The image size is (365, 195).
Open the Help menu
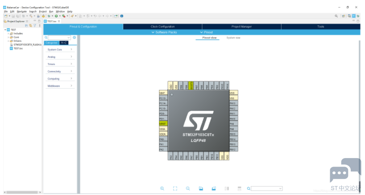coord(70,12)
